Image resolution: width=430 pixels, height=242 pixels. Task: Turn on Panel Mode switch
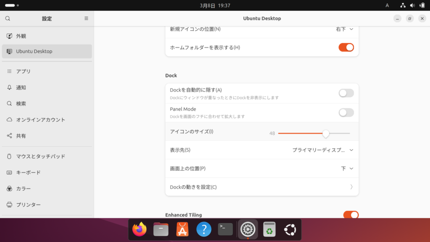point(346,113)
